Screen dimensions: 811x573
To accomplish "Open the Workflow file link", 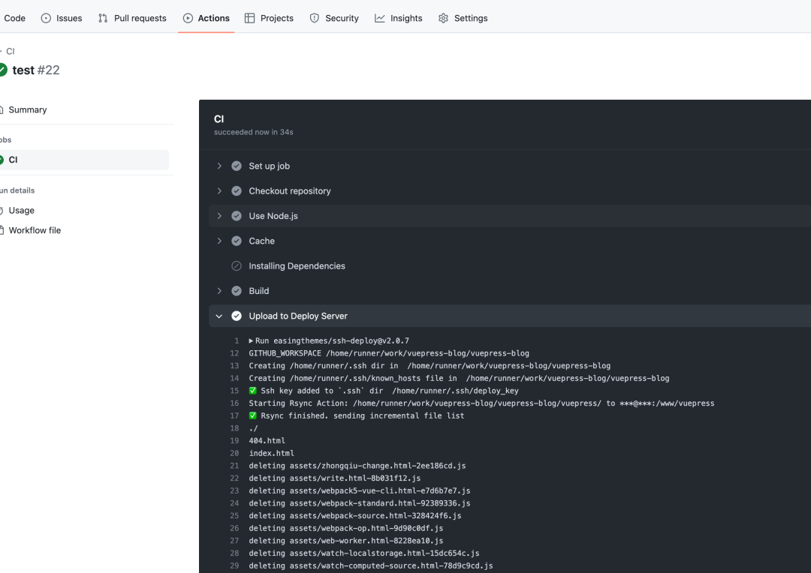I will [35, 230].
